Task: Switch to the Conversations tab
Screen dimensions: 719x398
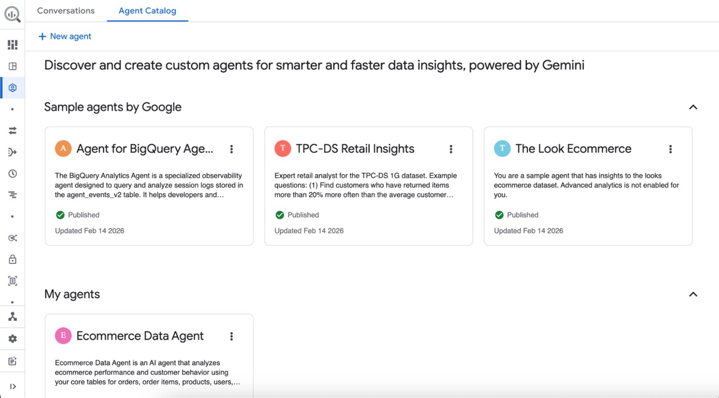Action: coord(66,11)
